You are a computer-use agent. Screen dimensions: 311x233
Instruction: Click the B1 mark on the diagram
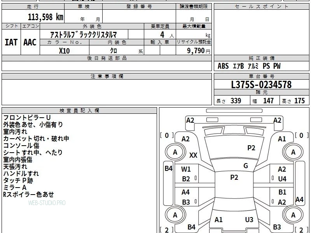coord(282,192)
